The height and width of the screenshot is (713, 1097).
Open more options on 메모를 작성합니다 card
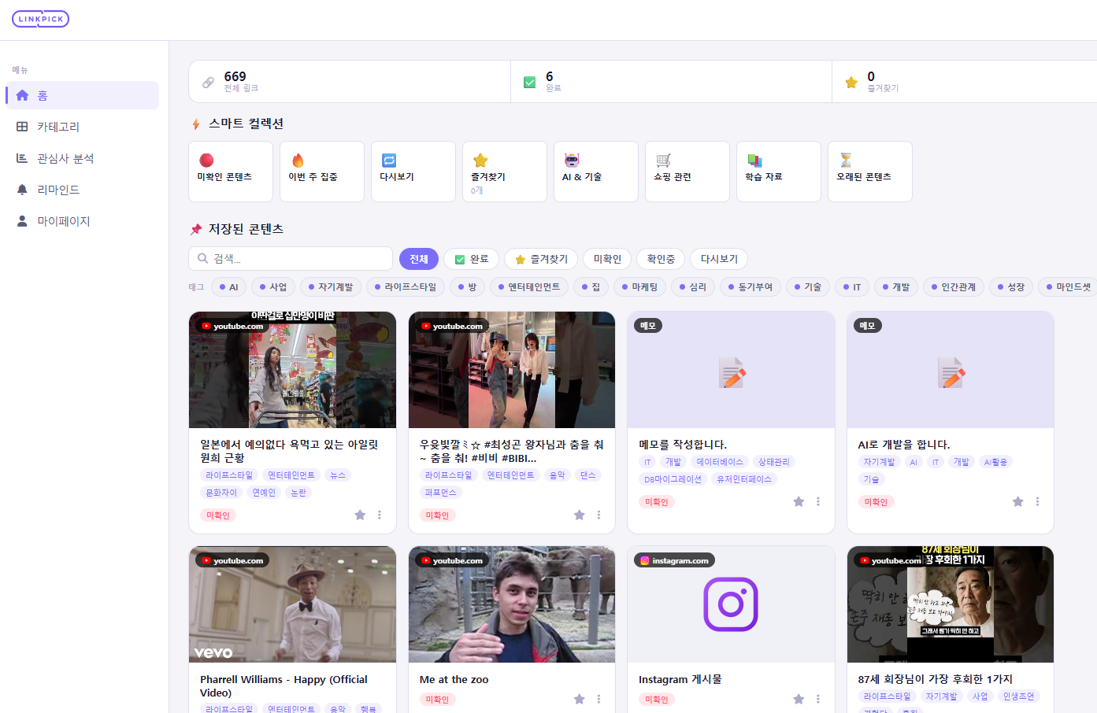[x=818, y=501]
